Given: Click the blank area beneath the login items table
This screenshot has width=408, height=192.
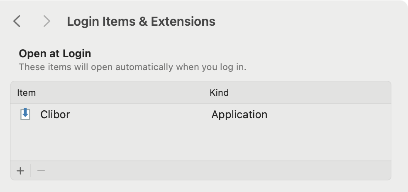Looking at the screenshot, I should point(201,186).
